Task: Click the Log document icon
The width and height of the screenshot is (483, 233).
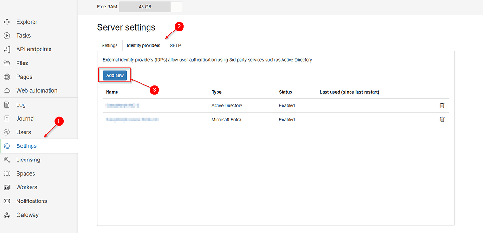Action: point(7,105)
